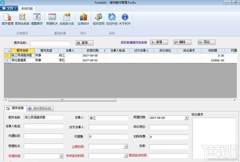Click the 案件类型 column header
Image resolution: width=240 pixels, height=162 pixels.
click(x=46, y=51)
